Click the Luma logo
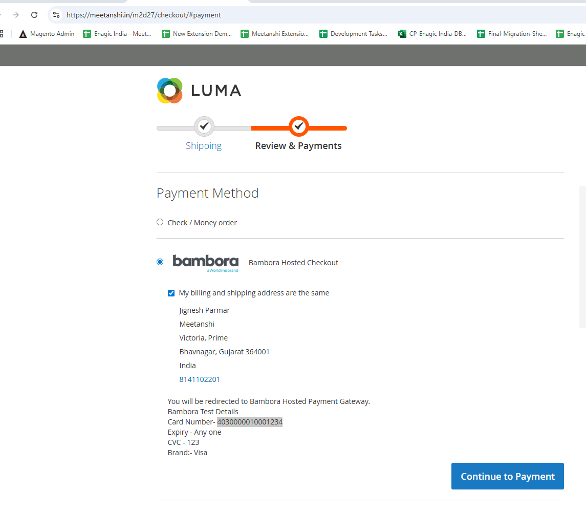 tap(199, 91)
